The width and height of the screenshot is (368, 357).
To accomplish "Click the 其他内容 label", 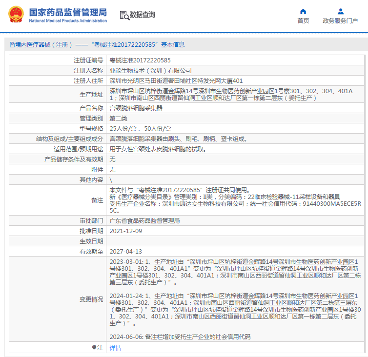I will click(91, 180).
